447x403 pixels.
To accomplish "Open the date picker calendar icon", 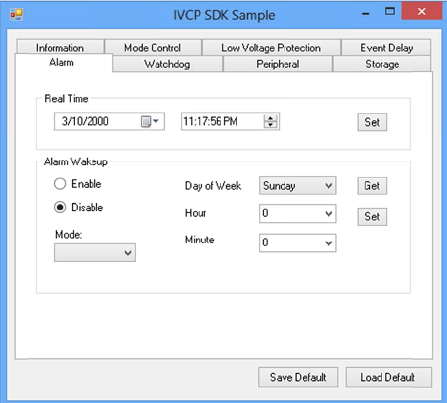I will 150,122.
